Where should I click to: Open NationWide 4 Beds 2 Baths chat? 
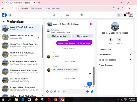(x=21, y=46)
